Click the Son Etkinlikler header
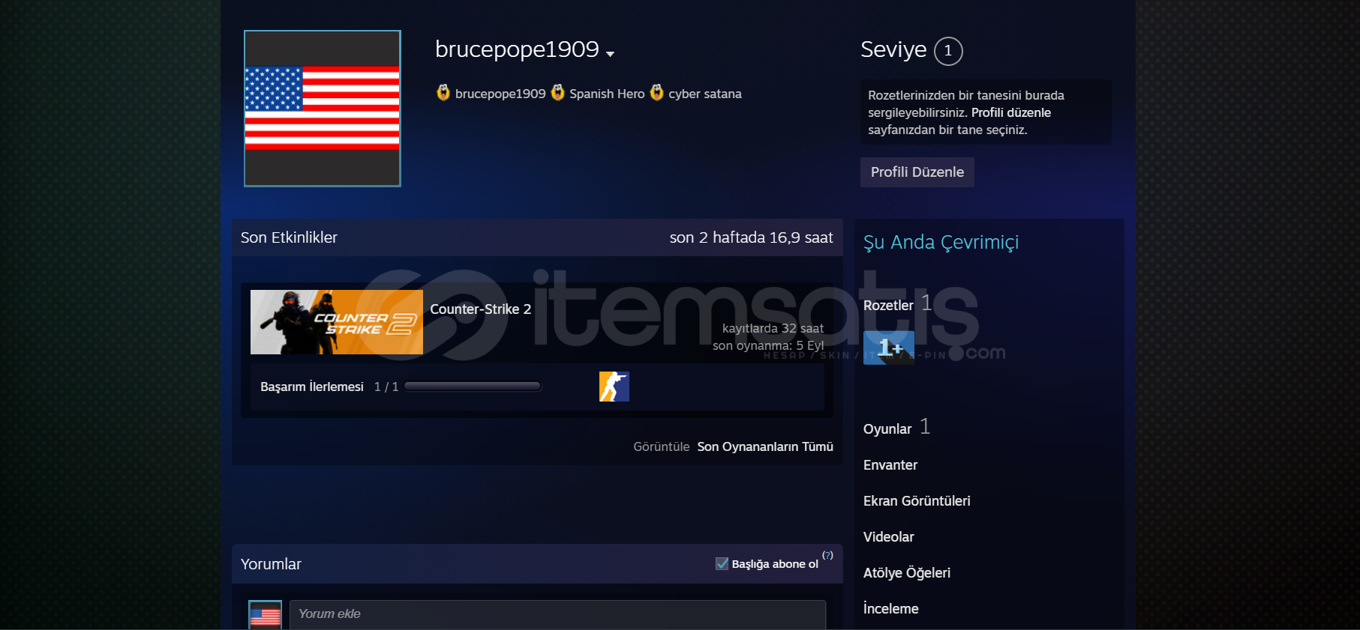This screenshot has height=630, width=1360. coord(289,237)
